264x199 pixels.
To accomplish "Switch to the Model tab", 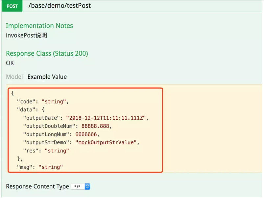I will click(14, 77).
